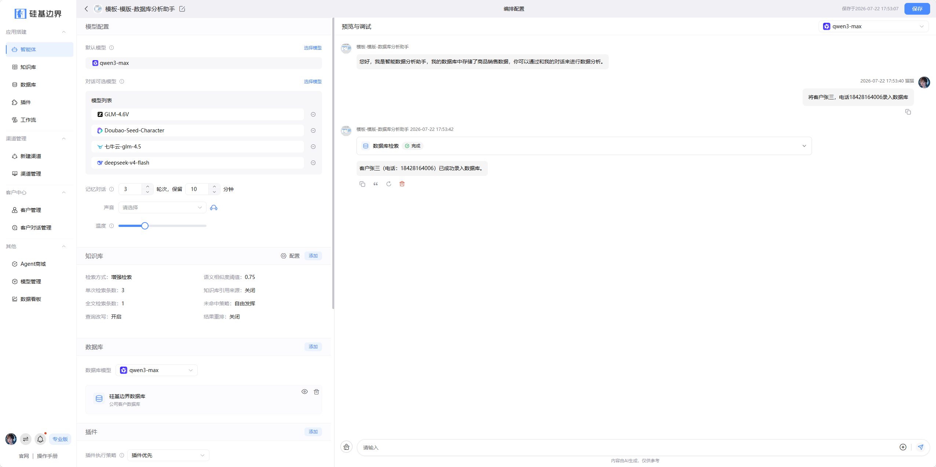Open 数据库模型 dropdown
Screen dimensions: 936x467
tap(157, 370)
